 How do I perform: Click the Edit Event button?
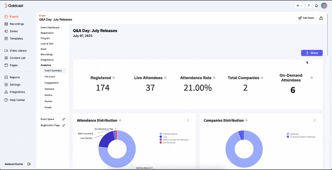coord(306,18)
